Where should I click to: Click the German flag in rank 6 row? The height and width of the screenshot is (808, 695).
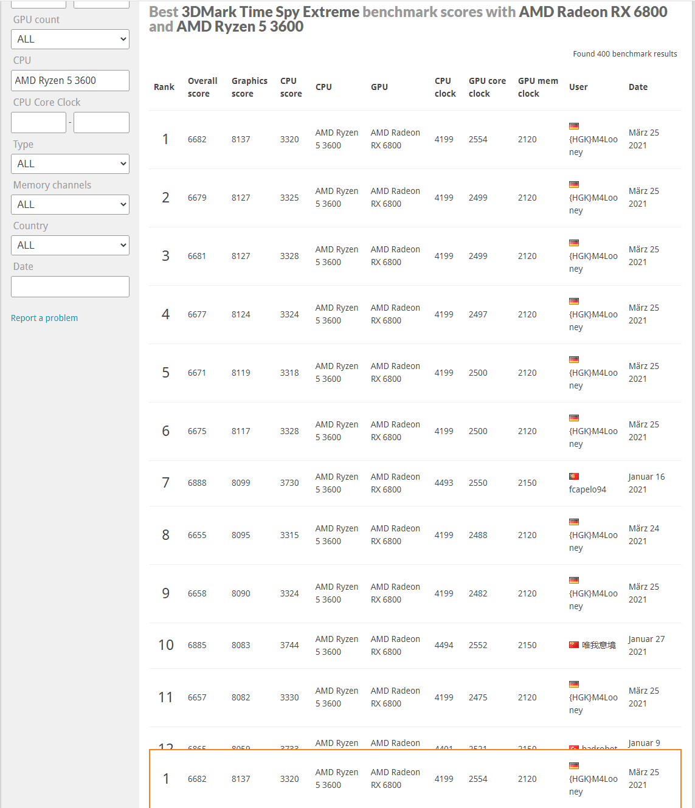click(573, 418)
